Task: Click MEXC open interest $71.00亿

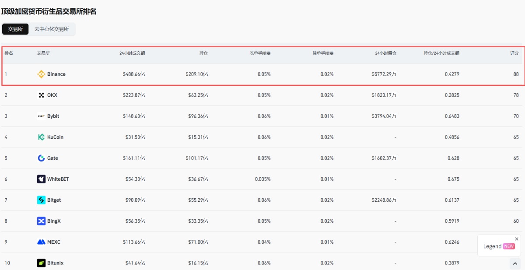Action: (x=198, y=242)
